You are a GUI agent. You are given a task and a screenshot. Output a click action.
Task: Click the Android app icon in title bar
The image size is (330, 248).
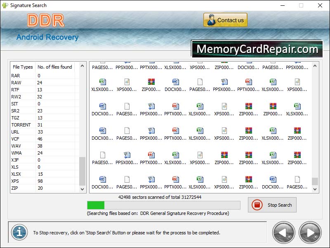point(5,5)
